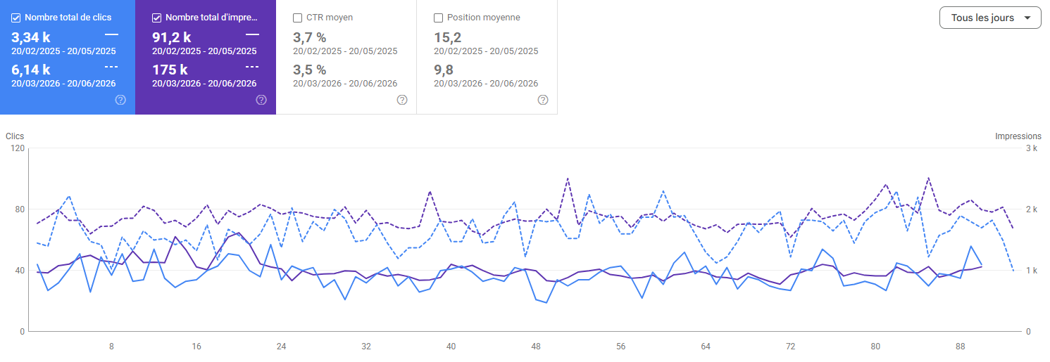Click day 48 on the chart x-axis

coord(536,347)
